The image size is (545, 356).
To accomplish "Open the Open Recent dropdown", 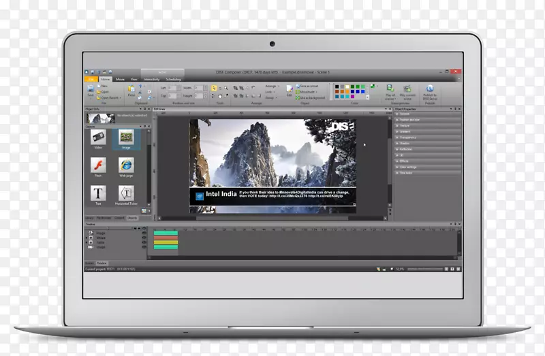I will pos(109,98).
